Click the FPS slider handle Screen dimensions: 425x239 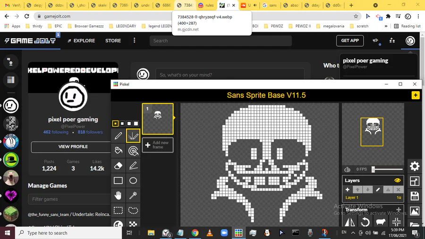[373, 170]
